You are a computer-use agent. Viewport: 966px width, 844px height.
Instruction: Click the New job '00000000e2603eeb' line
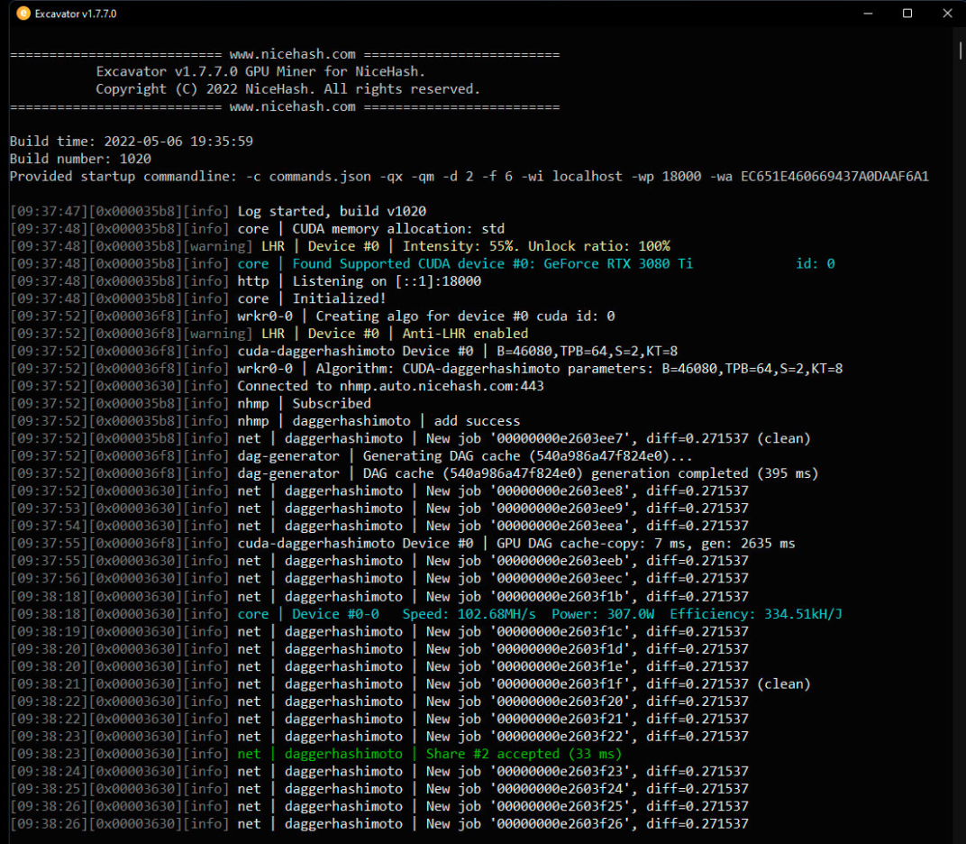pos(378,560)
